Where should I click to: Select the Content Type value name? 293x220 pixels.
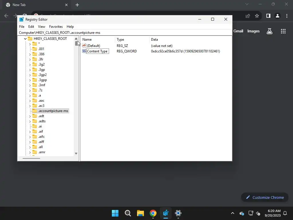click(97, 51)
